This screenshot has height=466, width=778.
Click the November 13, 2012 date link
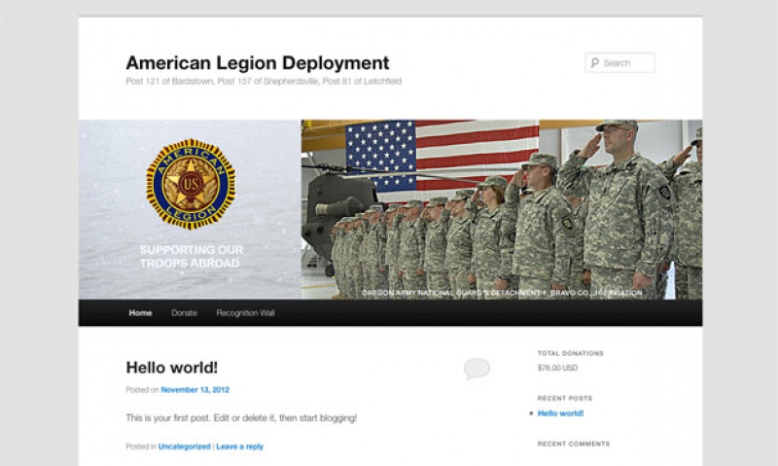(x=195, y=390)
